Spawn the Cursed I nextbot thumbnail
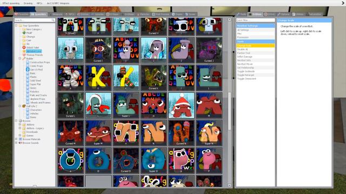Screen dimensions: 346x194 tap(98, 50)
